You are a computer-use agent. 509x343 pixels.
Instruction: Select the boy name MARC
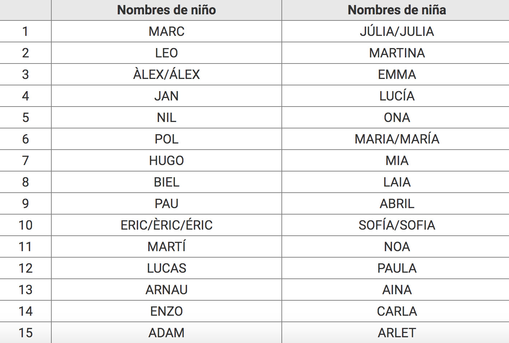tap(167, 32)
